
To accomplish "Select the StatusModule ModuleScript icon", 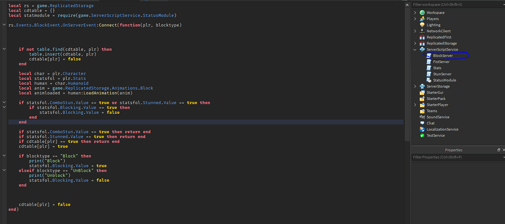I will pyautogui.click(x=429, y=80).
